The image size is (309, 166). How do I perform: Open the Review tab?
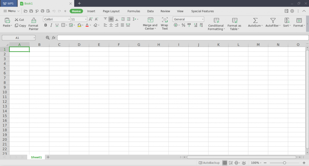pyautogui.click(x=165, y=11)
